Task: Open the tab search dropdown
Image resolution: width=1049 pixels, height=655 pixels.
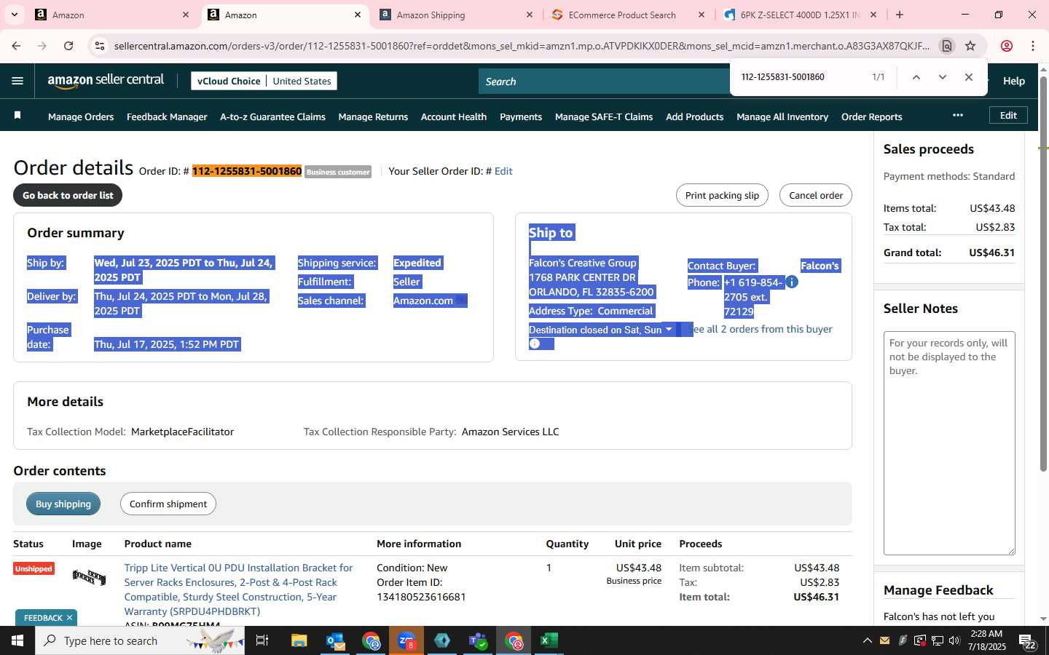Action: click(14, 15)
